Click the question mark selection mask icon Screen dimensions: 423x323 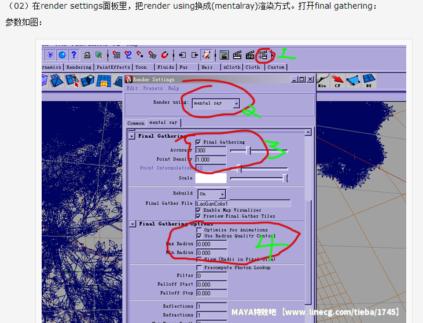coord(74,55)
